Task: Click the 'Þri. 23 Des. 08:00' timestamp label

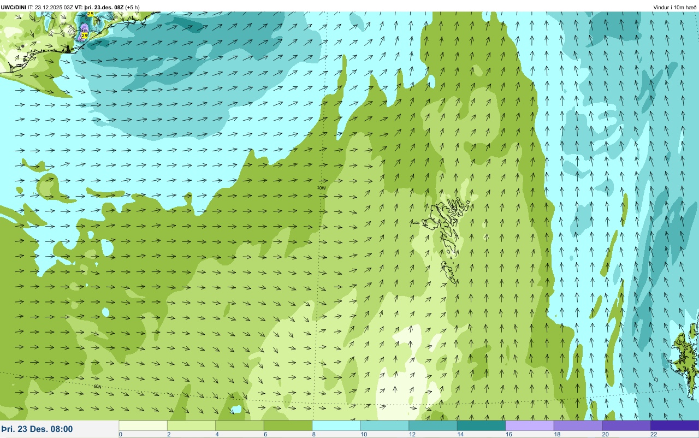Action: [x=37, y=429]
